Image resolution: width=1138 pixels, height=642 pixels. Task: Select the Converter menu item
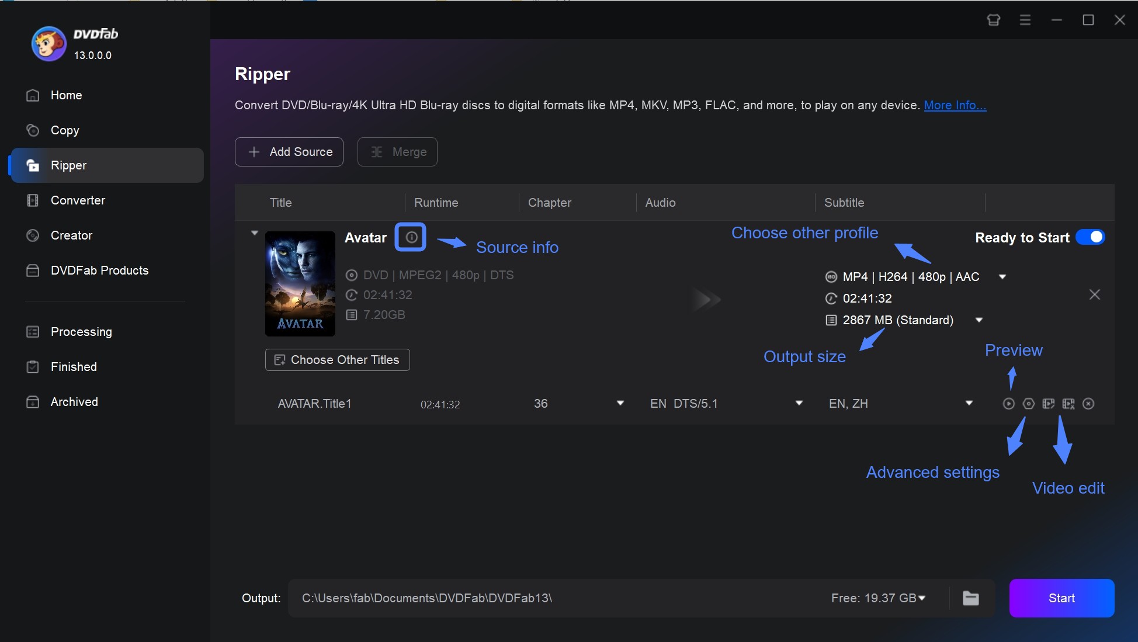click(77, 199)
